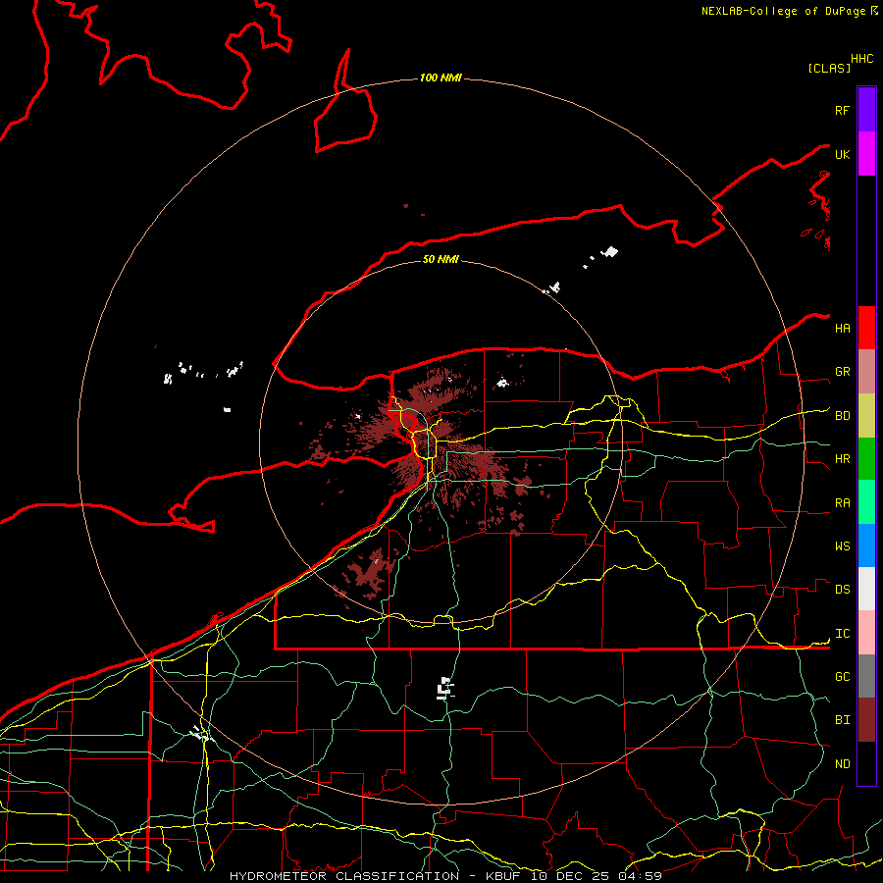Click the HA legend label
The height and width of the screenshot is (883, 883).
click(842, 329)
